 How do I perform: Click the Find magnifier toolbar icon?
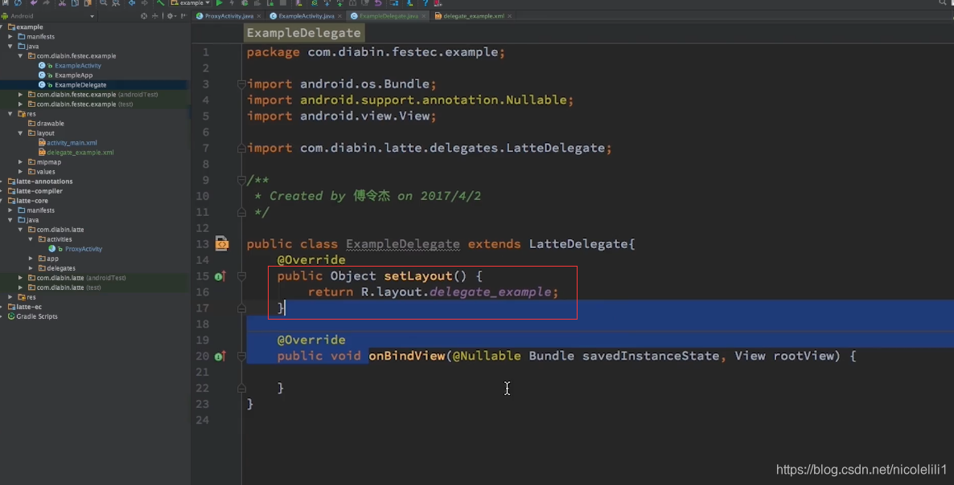104,3
